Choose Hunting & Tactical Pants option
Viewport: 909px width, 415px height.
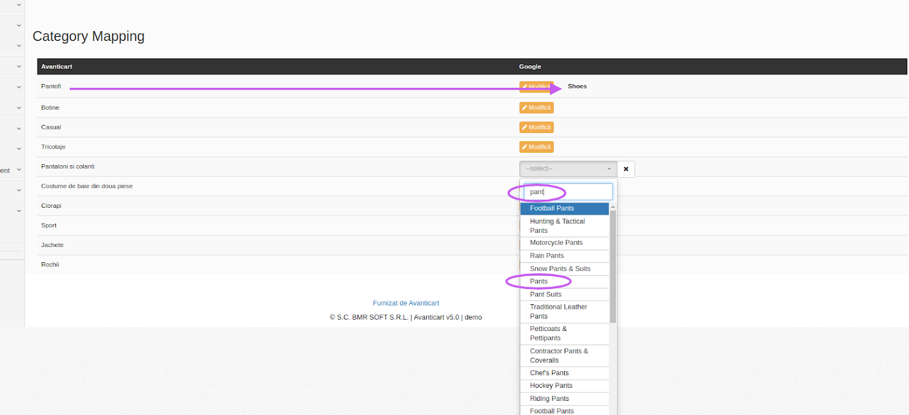click(565, 226)
